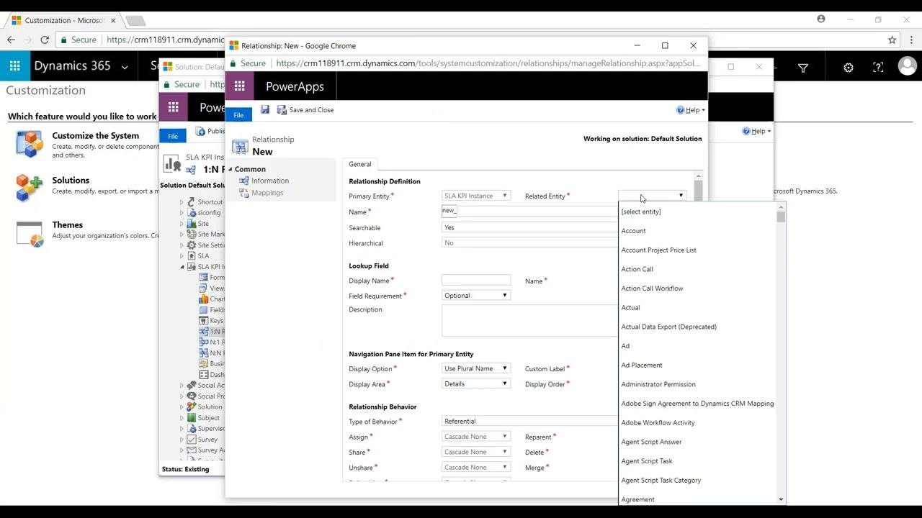Viewport: 922px width, 518px height.
Task: Click the entity list scrollbar thumb
Action: click(781, 216)
